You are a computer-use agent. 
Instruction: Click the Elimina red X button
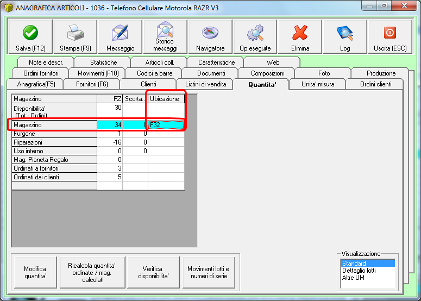(x=300, y=36)
